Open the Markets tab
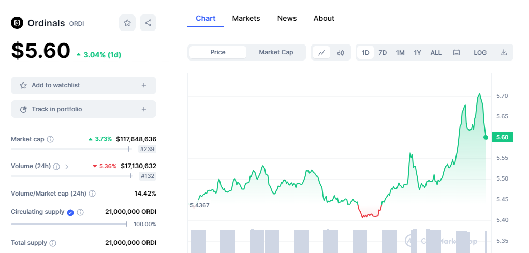The image size is (529, 253). click(x=246, y=18)
